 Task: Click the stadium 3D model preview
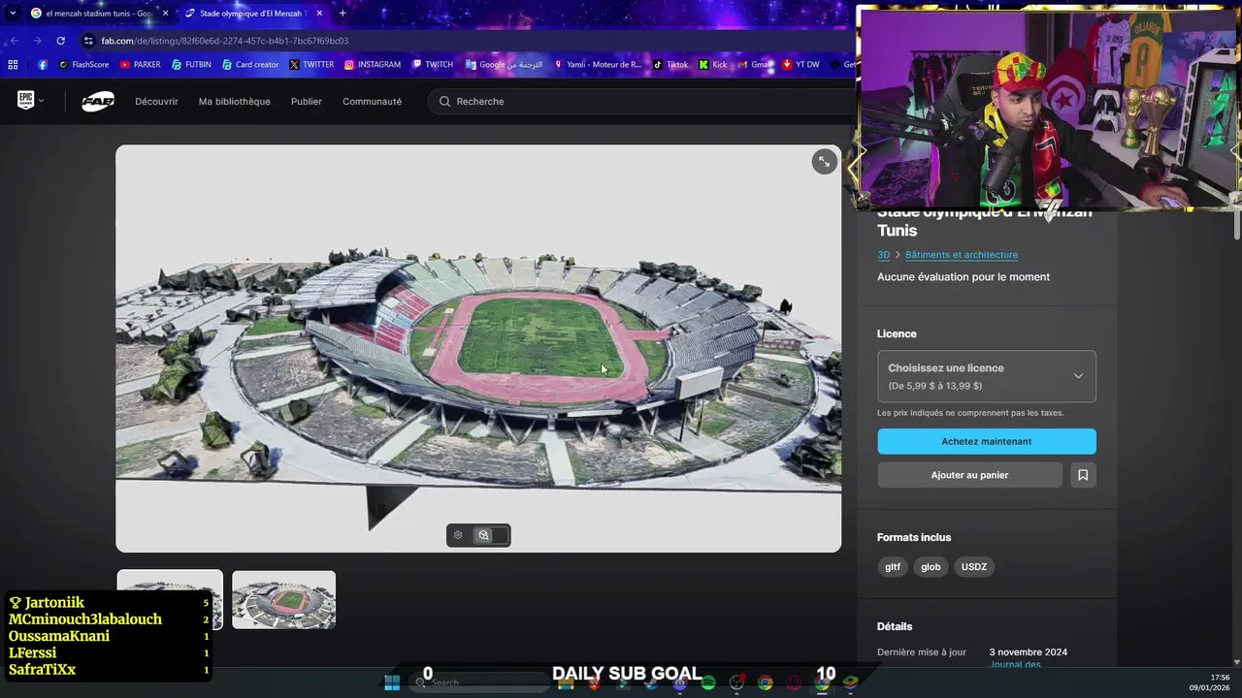[x=478, y=348]
